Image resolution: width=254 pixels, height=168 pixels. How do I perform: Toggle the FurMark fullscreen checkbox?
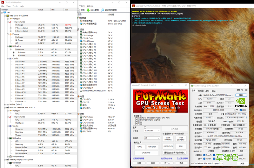(x=145, y=127)
